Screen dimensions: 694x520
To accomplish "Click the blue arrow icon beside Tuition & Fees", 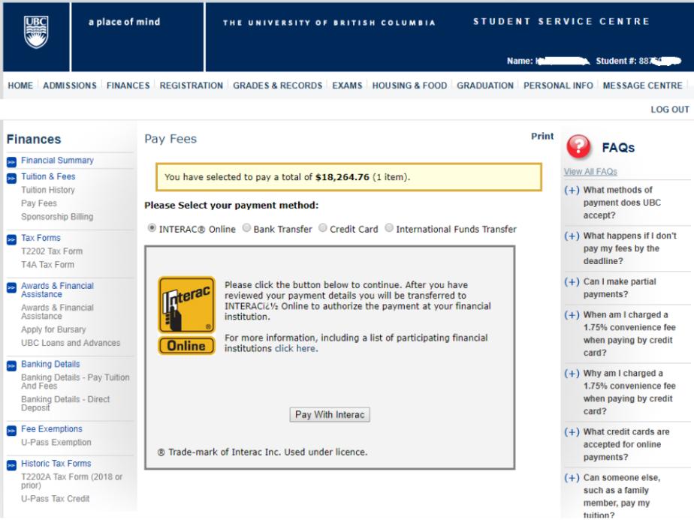I will coord(11,178).
